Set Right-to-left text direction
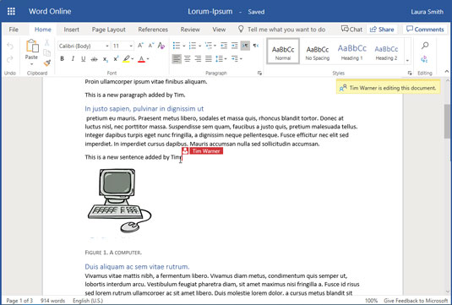This screenshot has width=452, height=305. pyautogui.click(x=256, y=46)
